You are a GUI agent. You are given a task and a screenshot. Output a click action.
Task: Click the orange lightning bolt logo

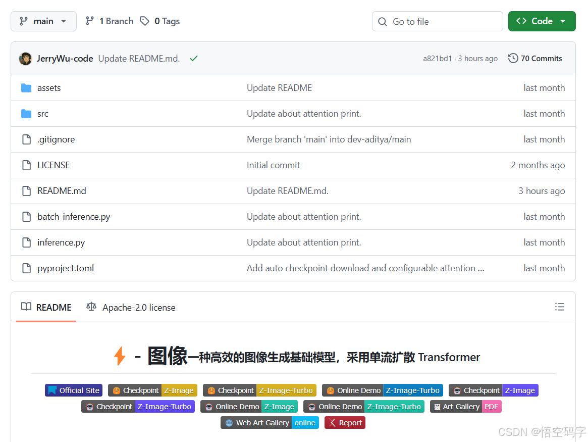120,356
